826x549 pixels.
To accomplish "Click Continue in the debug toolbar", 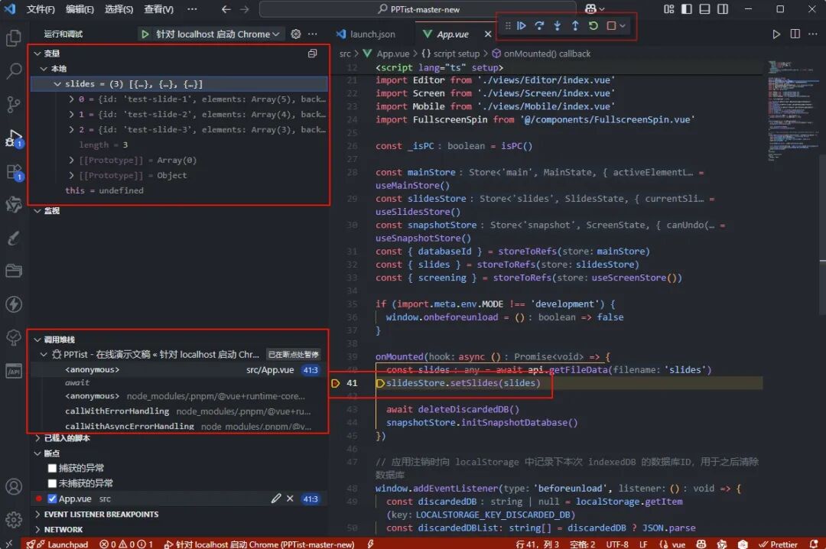I will 521,25.
